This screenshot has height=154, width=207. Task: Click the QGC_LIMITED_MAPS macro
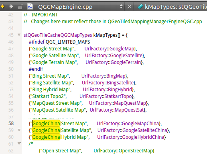click(x=68, y=42)
